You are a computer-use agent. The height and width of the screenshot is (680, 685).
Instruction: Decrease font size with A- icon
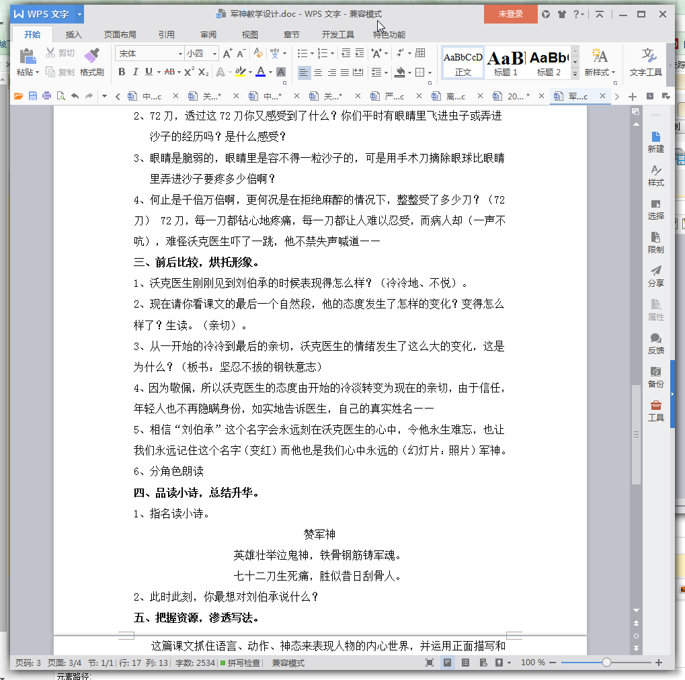(x=241, y=53)
